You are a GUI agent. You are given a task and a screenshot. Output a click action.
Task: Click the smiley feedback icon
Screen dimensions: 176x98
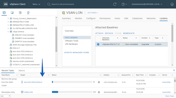(172, 4)
